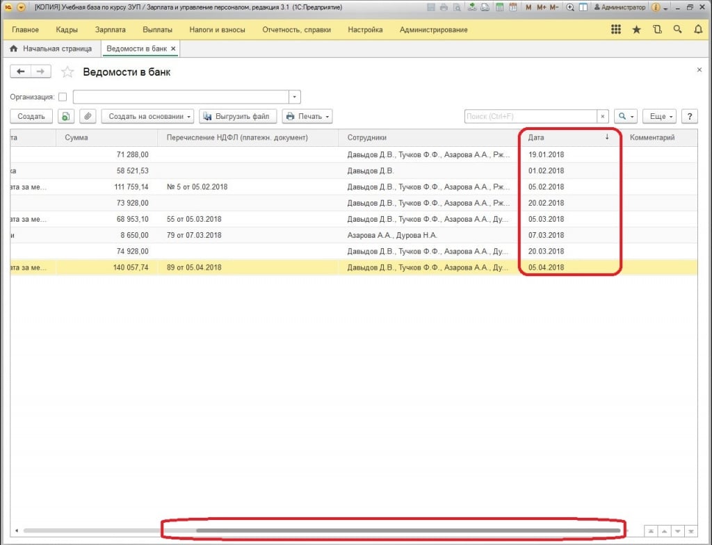Open the calendar icon in title bar
712x545 pixels.
(512, 7)
